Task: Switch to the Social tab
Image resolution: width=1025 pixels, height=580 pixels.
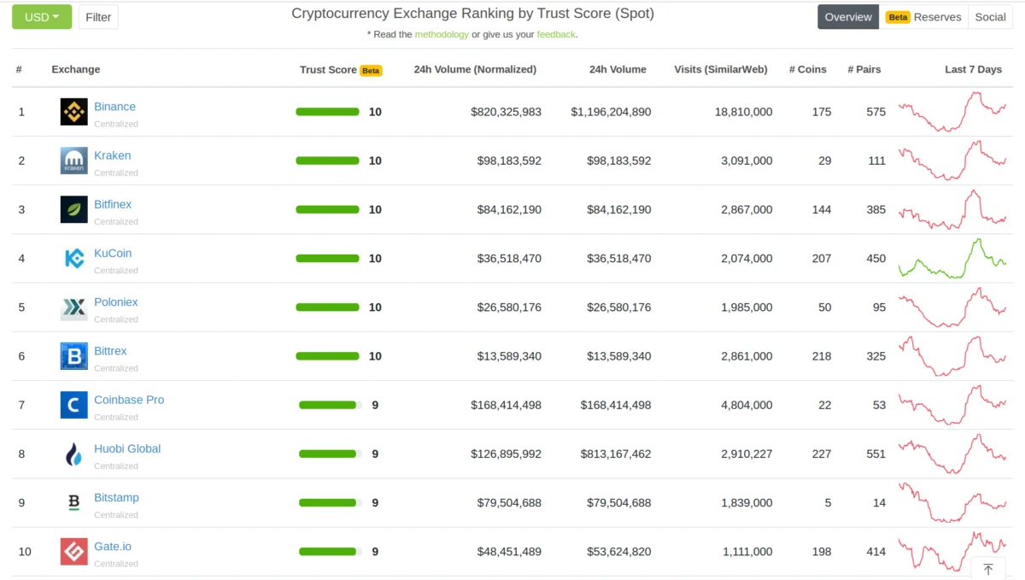Action: pos(990,17)
